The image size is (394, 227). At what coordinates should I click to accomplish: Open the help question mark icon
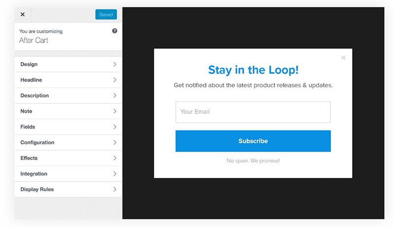coord(115,31)
